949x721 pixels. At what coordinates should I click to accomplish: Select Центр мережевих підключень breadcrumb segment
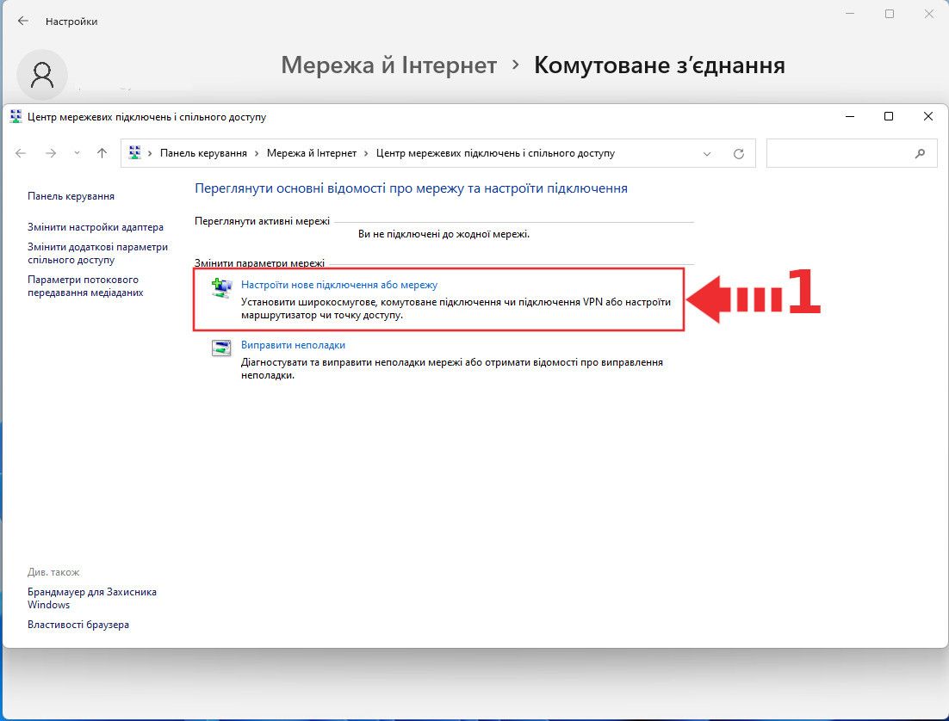pos(495,153)
